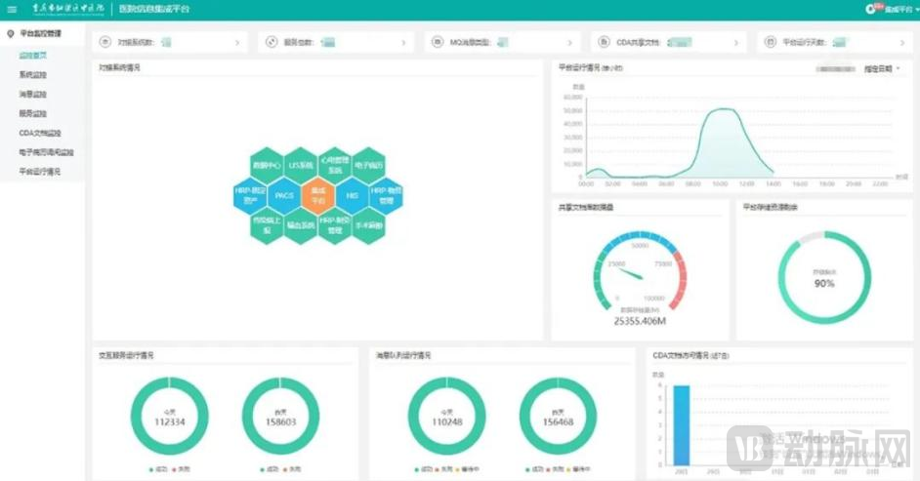Expand the MQ消息类型 card chevron

(569, 43)
